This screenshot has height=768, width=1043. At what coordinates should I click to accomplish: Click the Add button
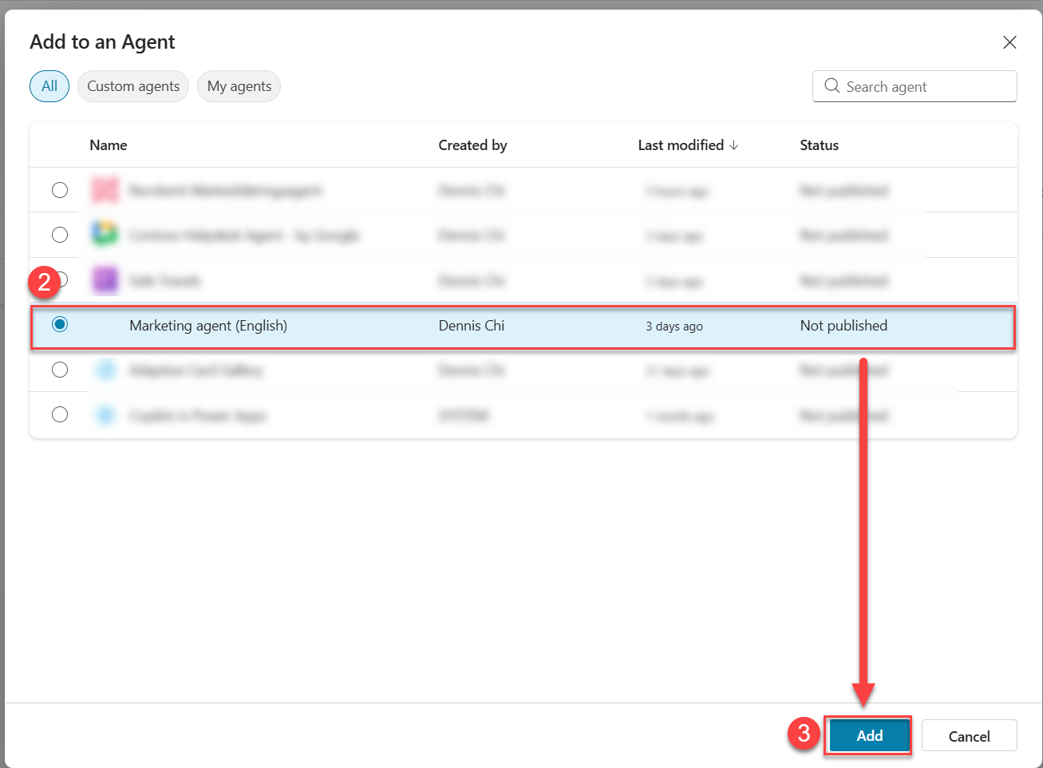click(868, 735)
